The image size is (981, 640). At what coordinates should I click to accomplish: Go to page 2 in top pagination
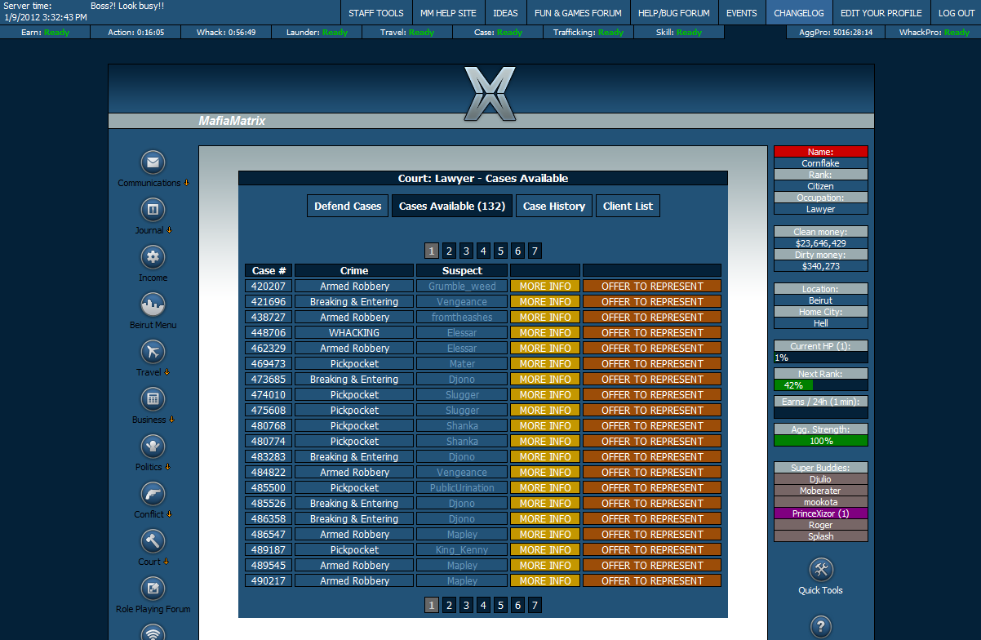(x=449, y=251)
